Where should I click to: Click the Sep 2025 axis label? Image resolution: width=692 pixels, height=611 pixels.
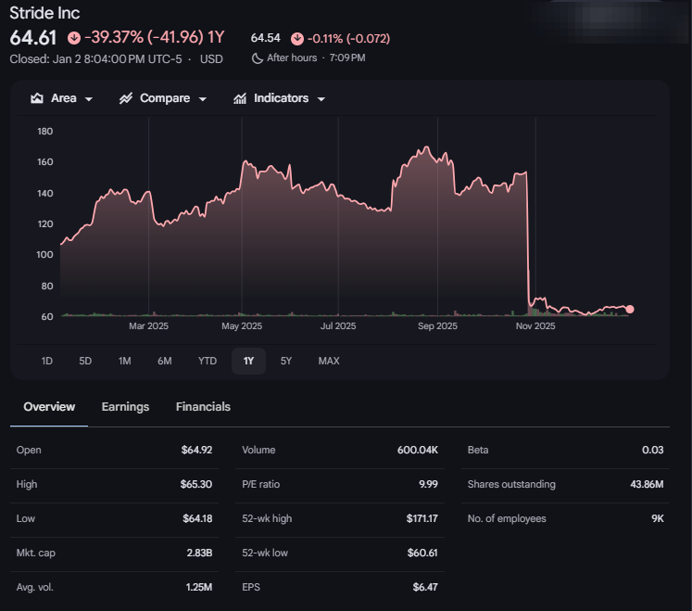[437, 326]
